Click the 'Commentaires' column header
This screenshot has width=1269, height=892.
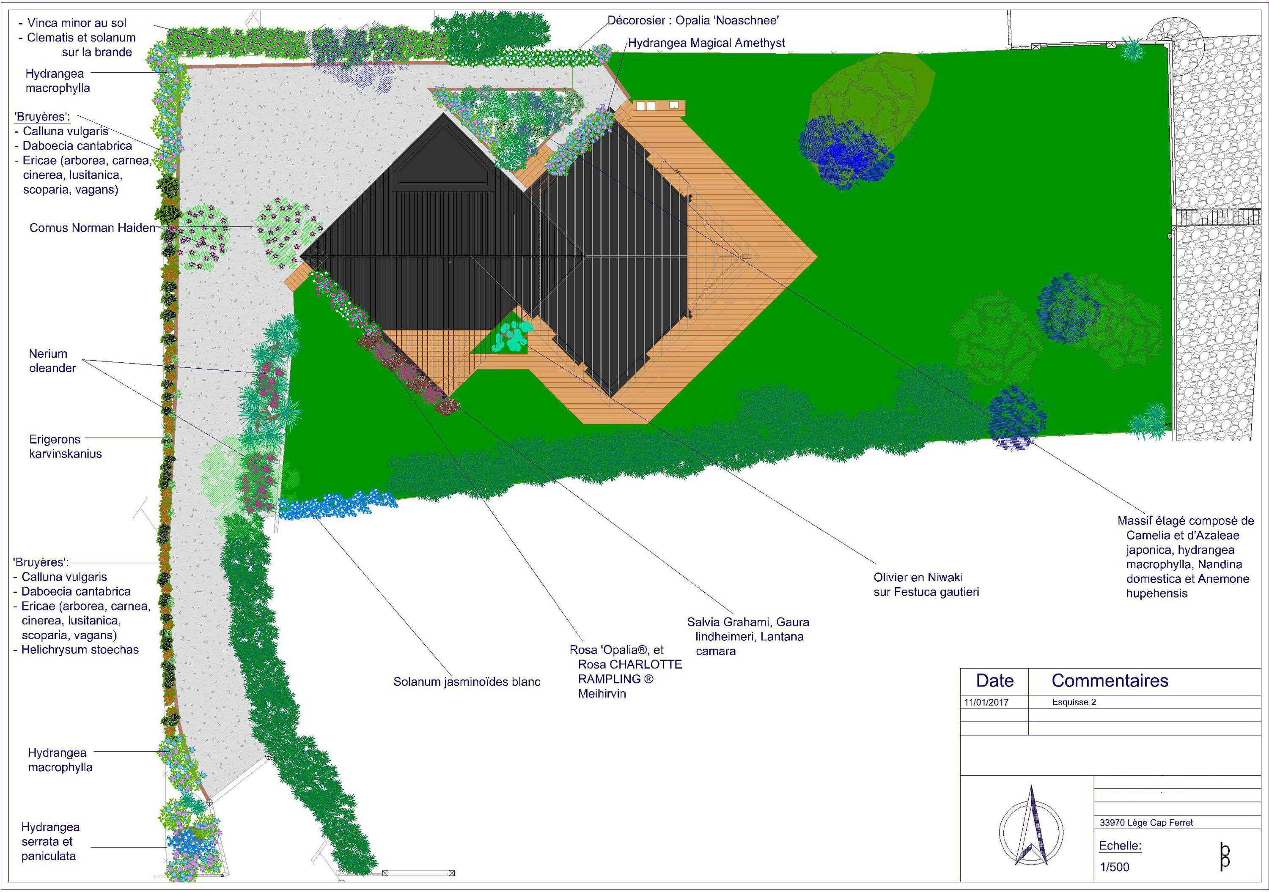click(x=1110, y=681)
